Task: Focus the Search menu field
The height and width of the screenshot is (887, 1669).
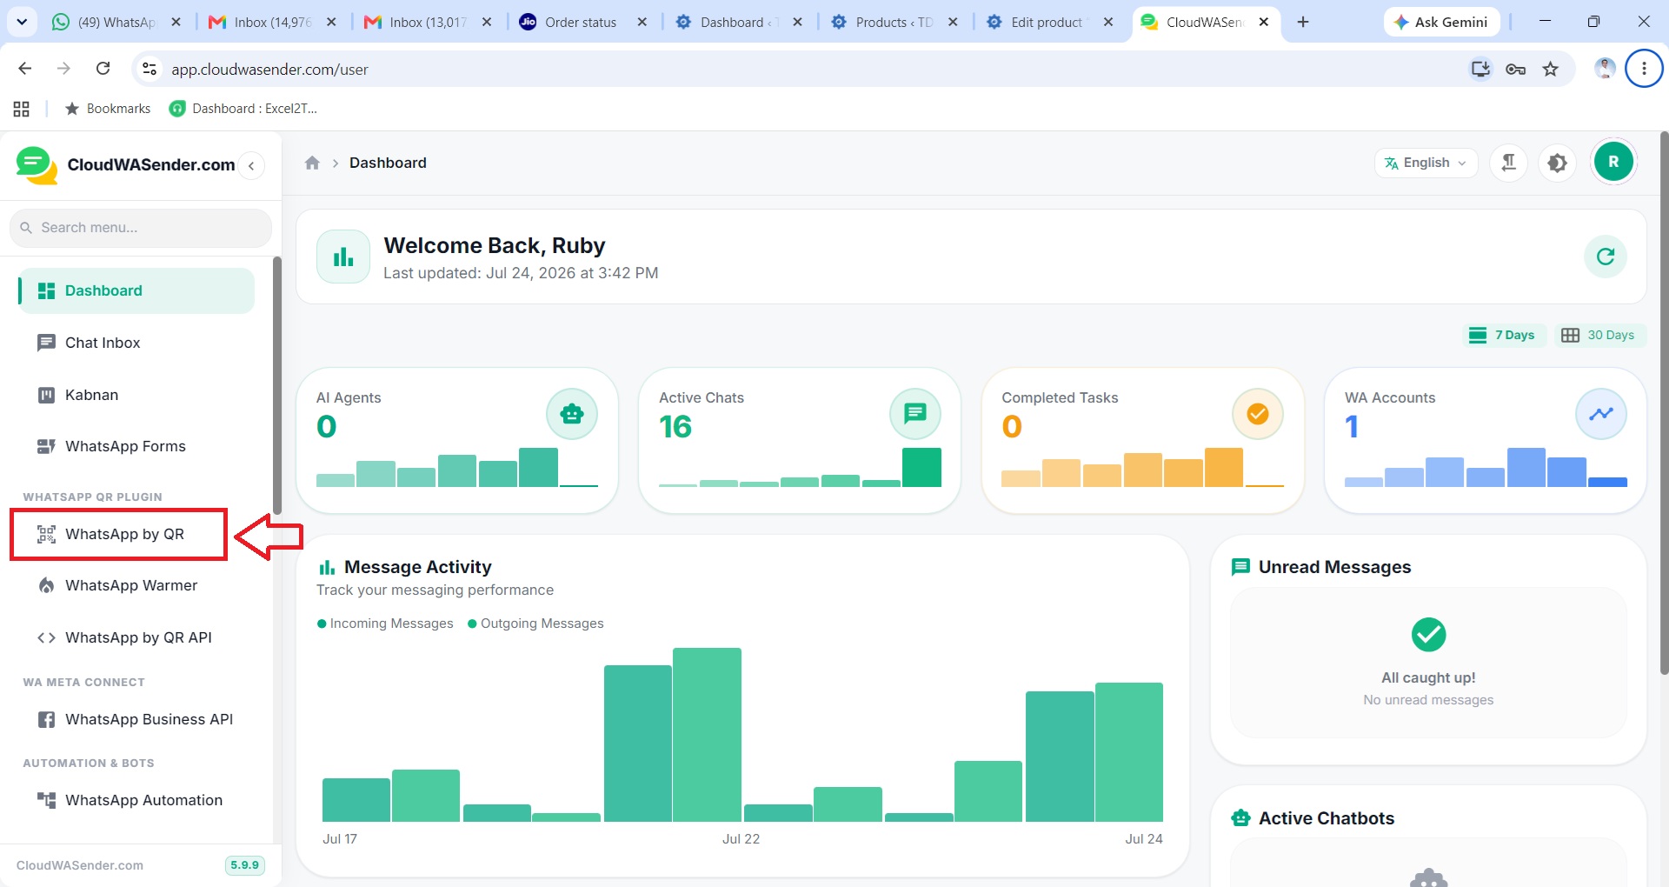Action: pos(141,228)
